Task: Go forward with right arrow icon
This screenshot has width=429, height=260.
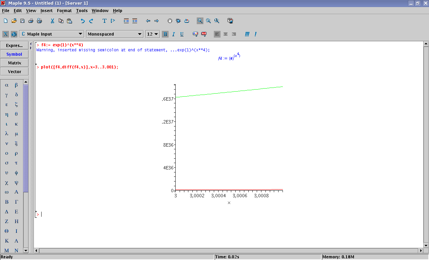Action: tap(157, 21)
